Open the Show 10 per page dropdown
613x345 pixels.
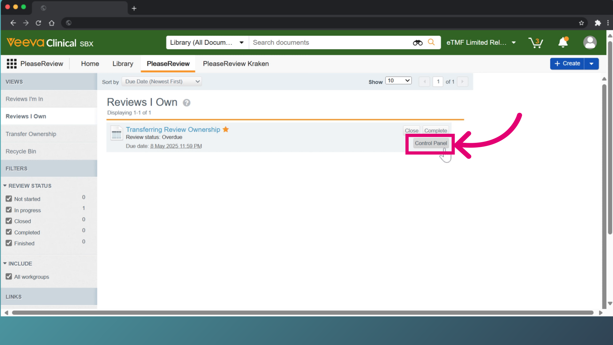[398, 81]
